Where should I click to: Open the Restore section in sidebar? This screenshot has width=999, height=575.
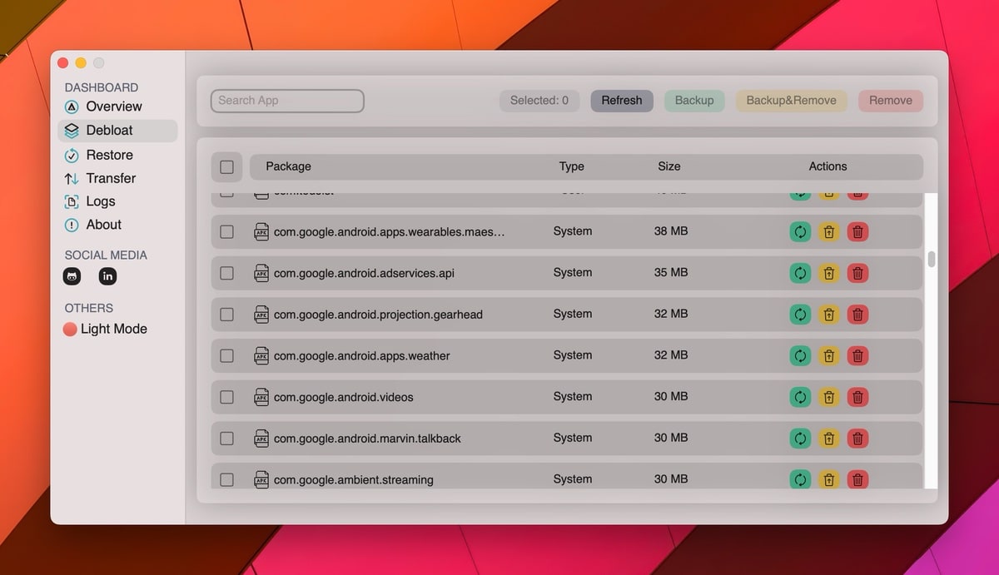[109, 155]
